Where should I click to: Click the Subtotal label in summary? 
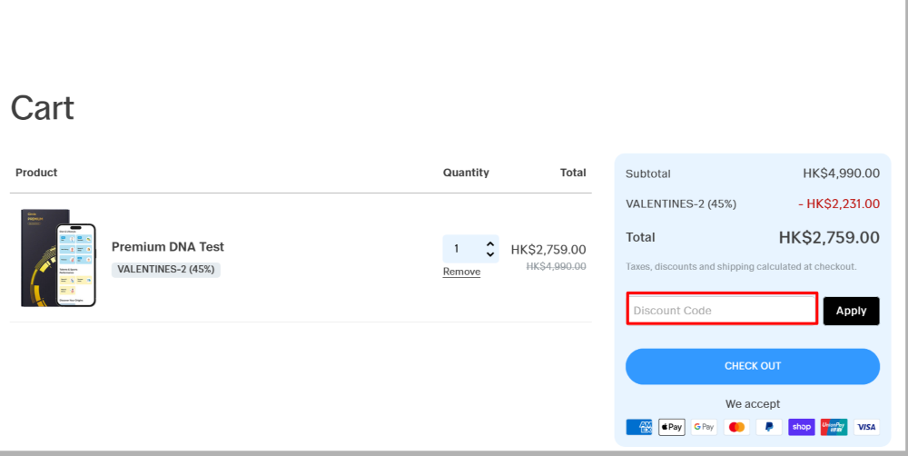(648, 173)
